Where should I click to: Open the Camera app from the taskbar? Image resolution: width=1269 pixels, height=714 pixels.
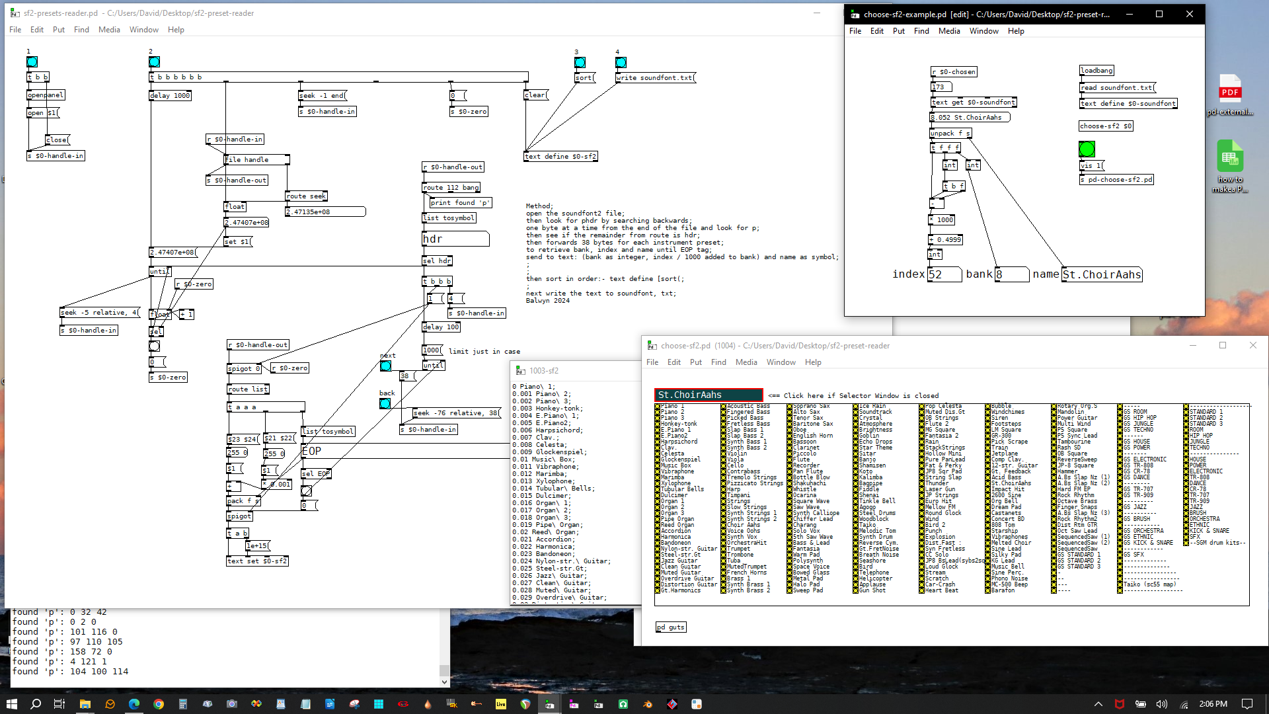(232, 704)
